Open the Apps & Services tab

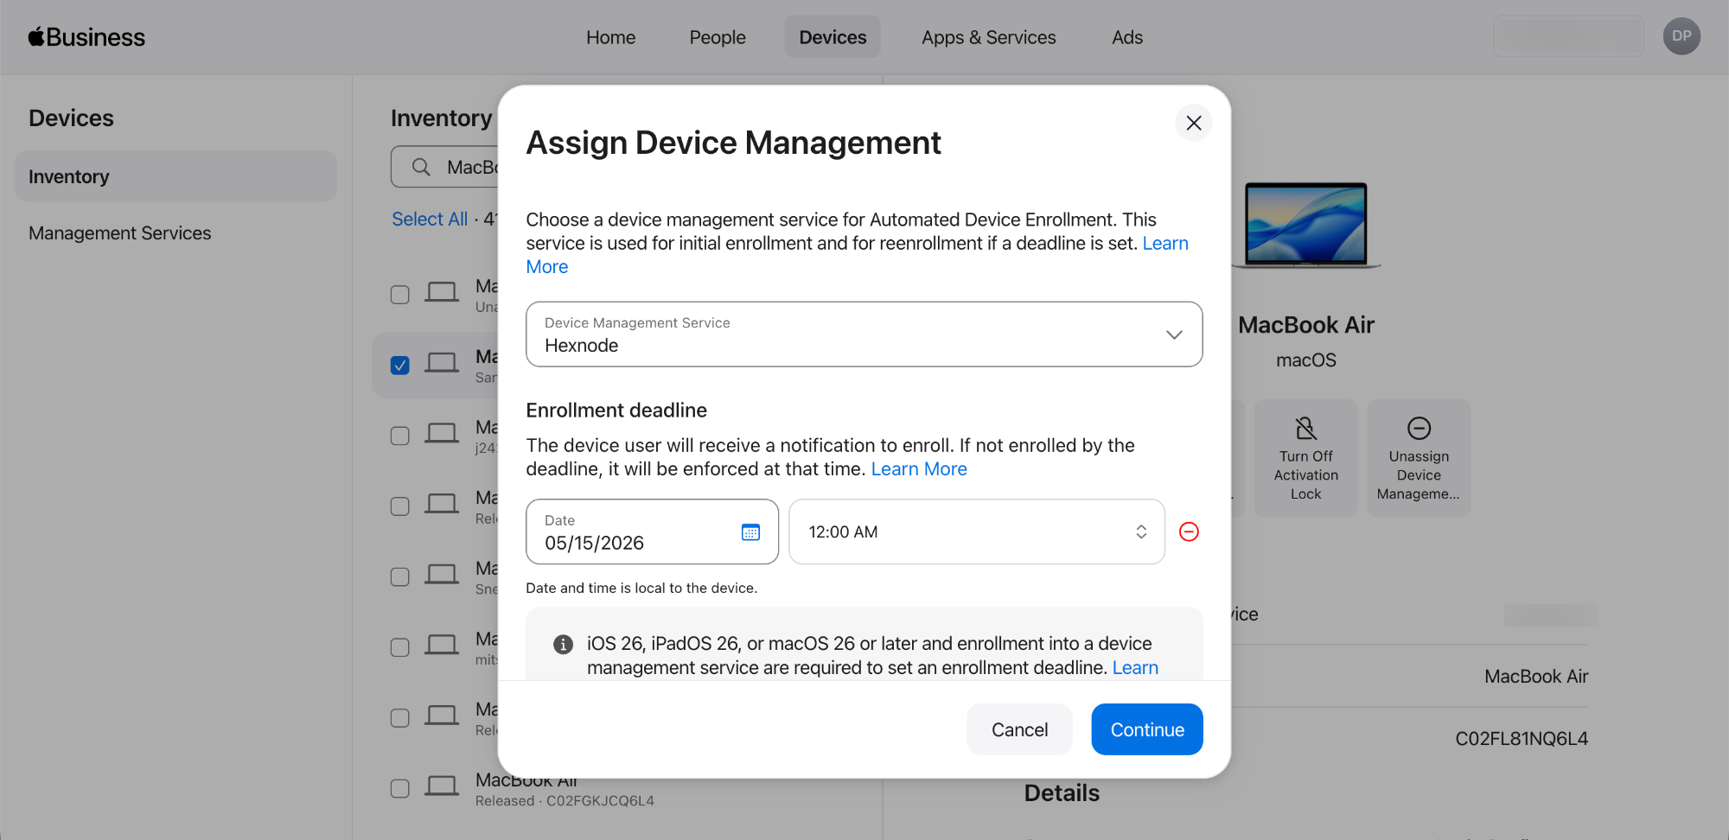click(988, 37)
